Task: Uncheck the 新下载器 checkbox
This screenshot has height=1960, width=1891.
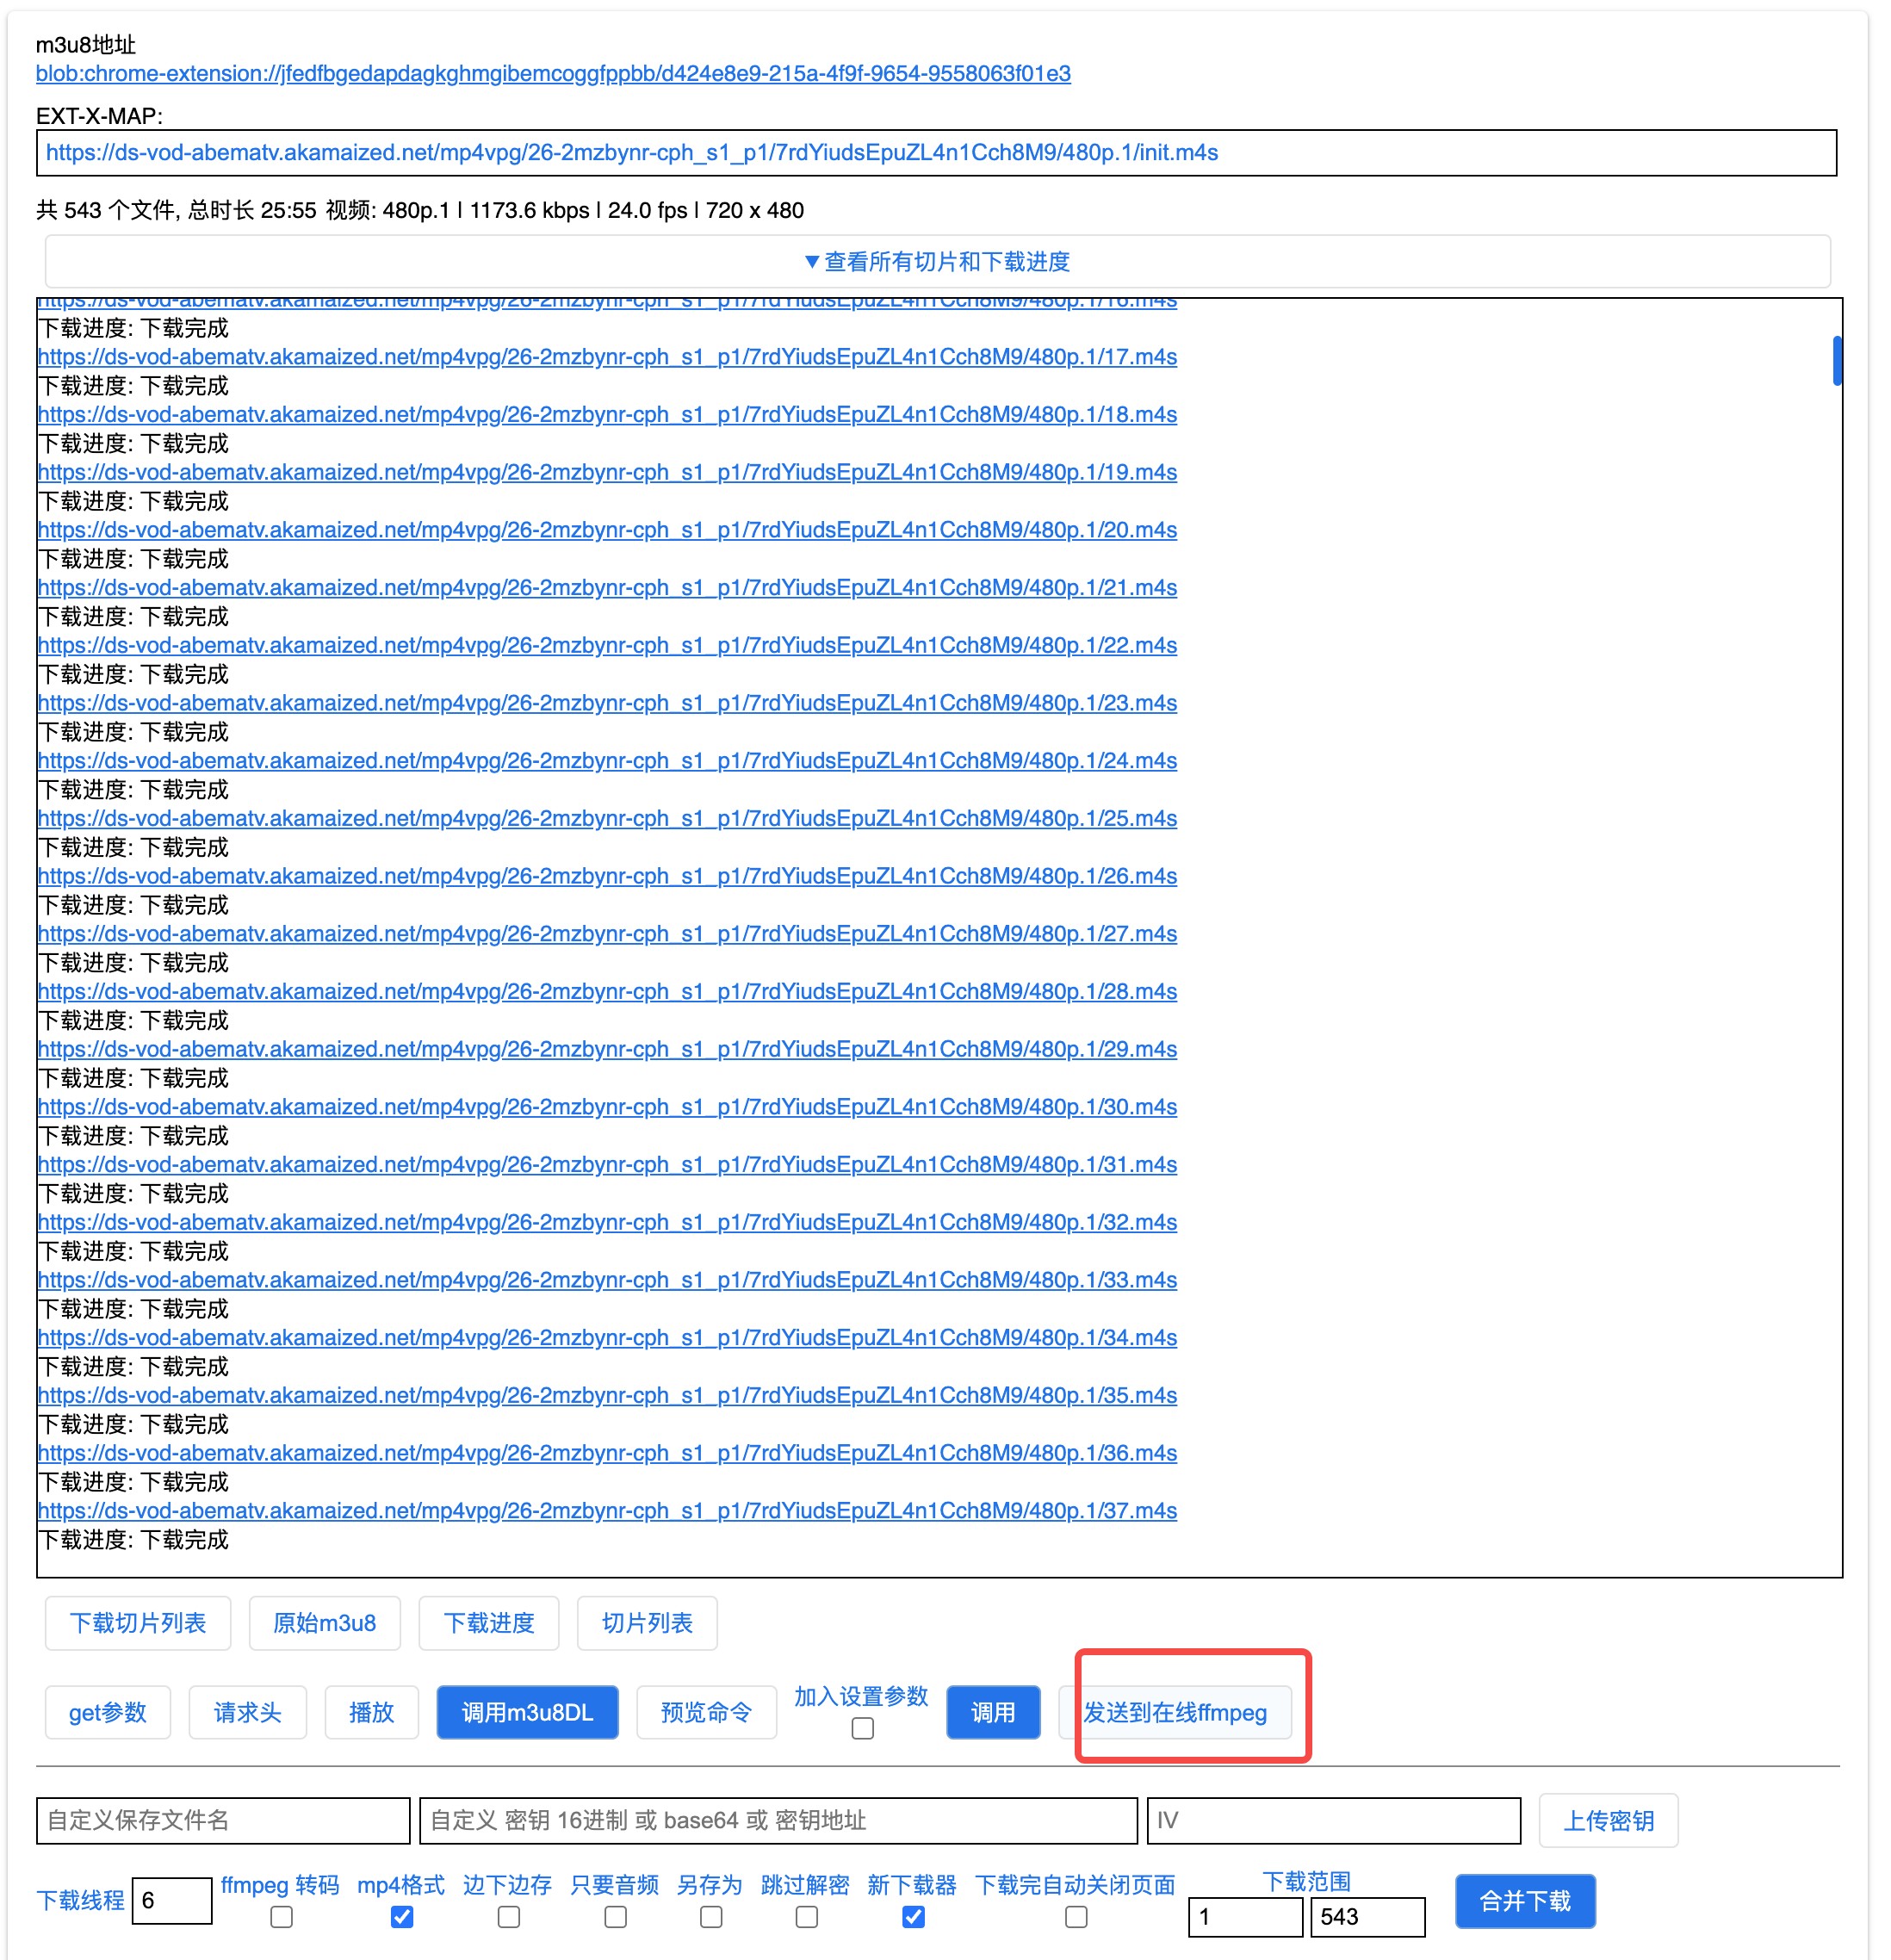Action: (914, 1918)
